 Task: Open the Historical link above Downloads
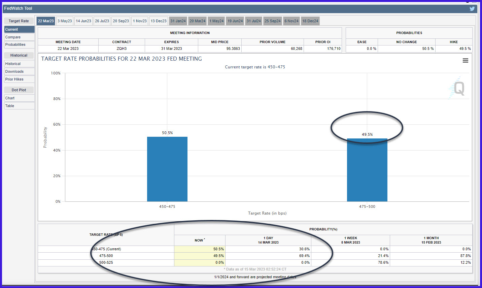coord(19,64)
